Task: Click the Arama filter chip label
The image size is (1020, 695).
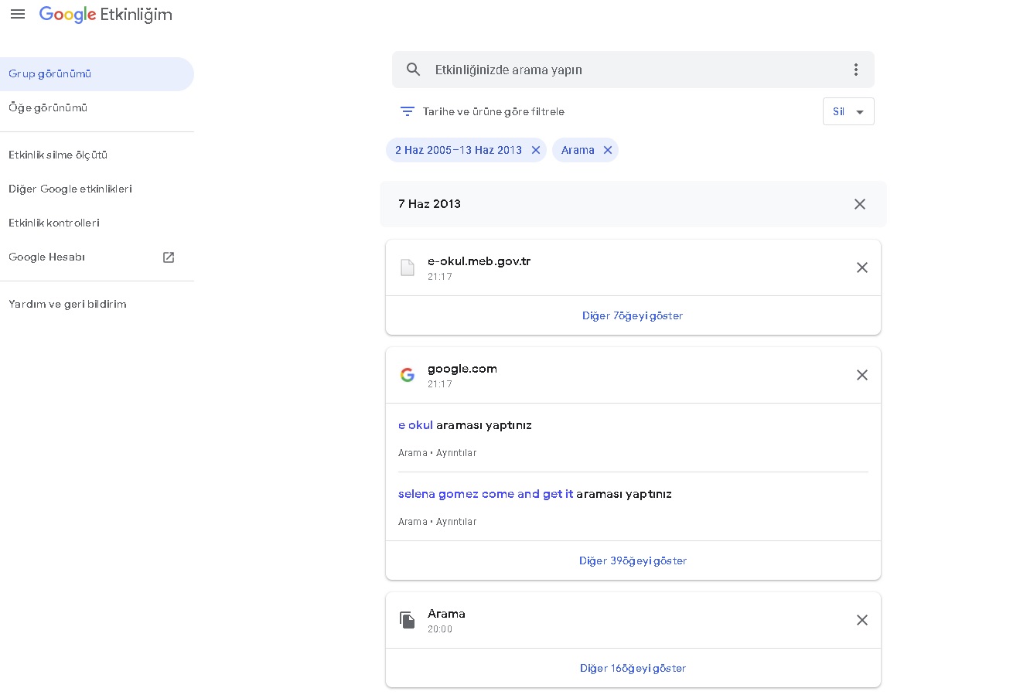Action: click(578, 150)
